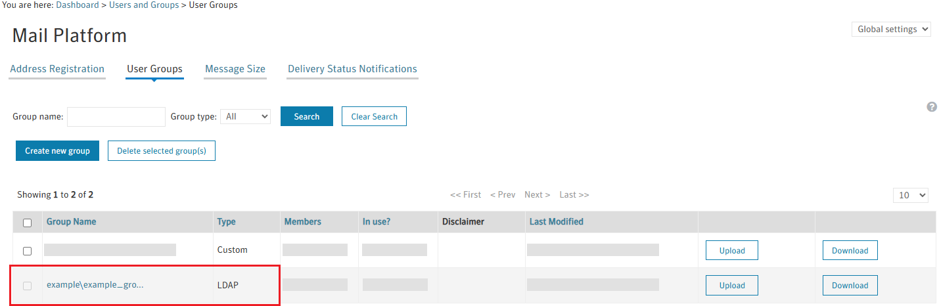Click Create new group button

tap(57, 151)
